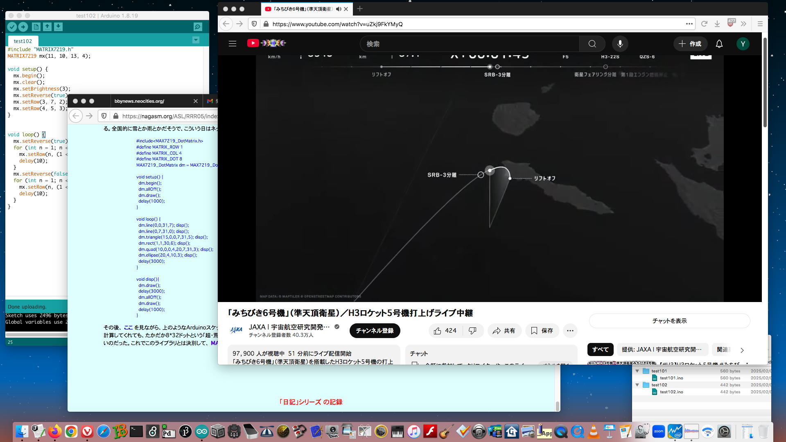
Task: Click YouTube voice search microphone
Action: click(x=620, y=44)
